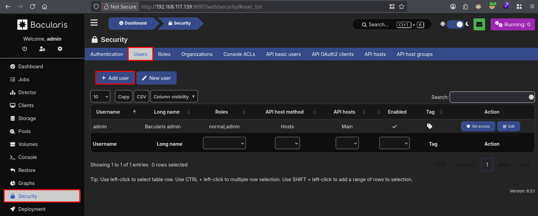Open the user-settings icon beside power icon
The height and width of the screenshot is (216, 538).
click(x=42, y=49)
